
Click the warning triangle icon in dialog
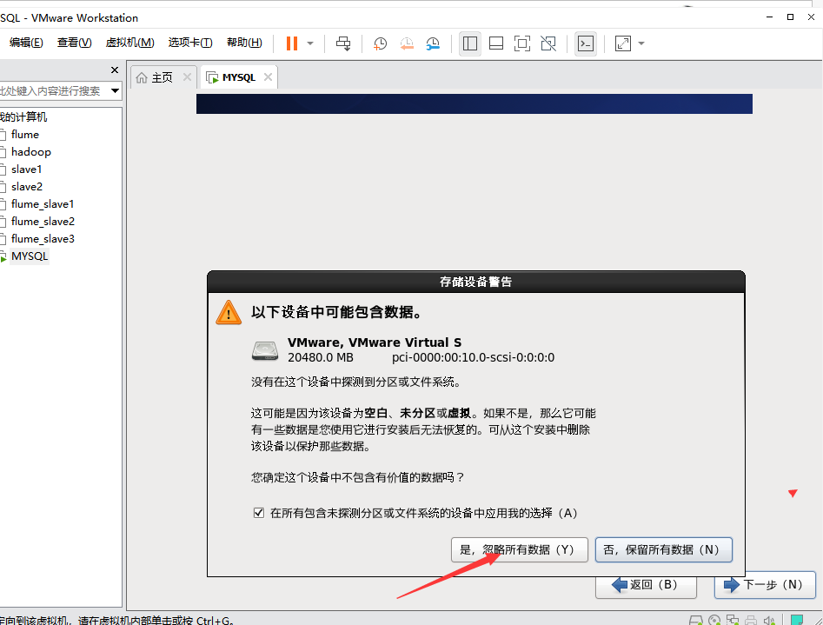tap(229, 313)
